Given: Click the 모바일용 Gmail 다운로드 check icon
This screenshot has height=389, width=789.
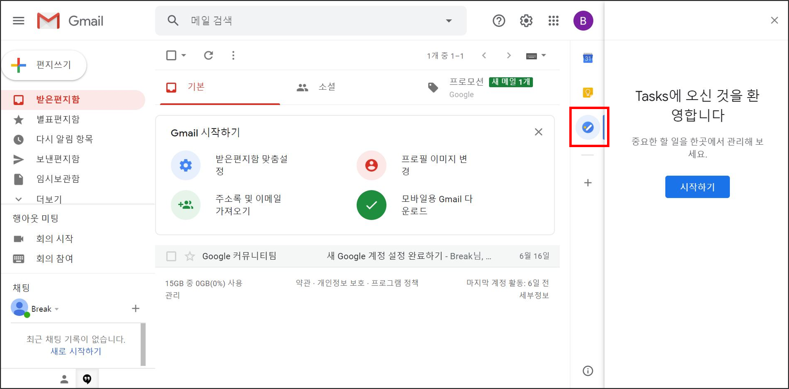Looking at the screenshot, I should [x=371, y=205].
